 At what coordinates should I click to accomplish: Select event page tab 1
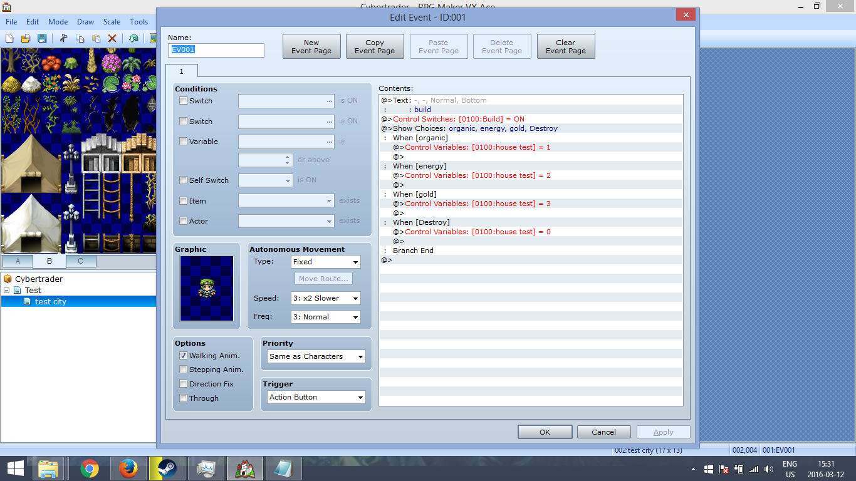tap(182, 71)
